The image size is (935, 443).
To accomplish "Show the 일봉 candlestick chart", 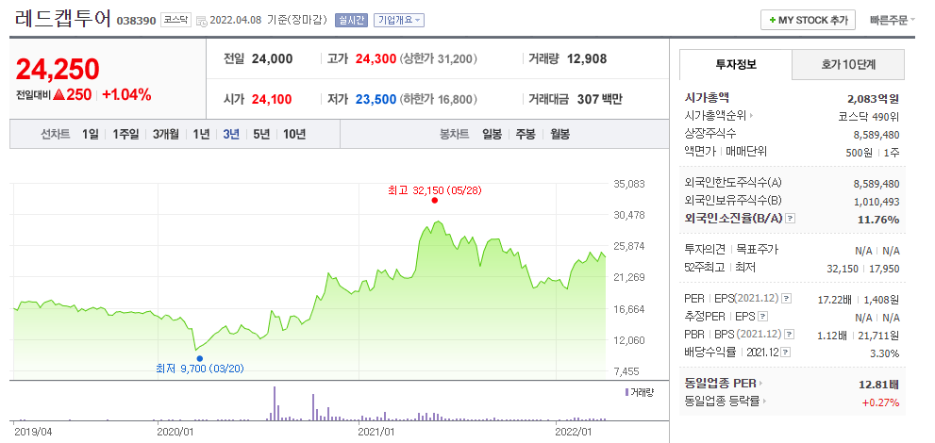I will tap(492, 135).
